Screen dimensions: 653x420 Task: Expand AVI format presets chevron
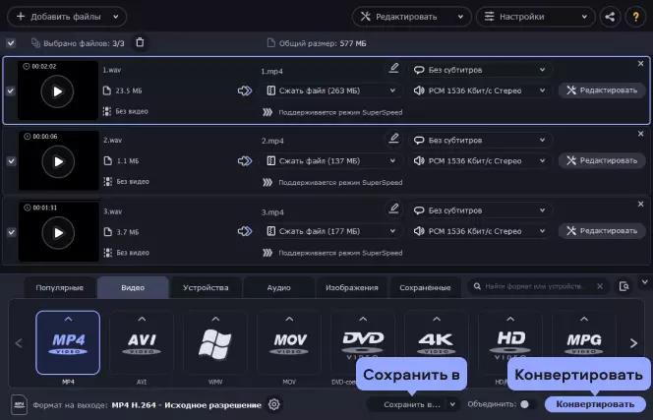[142, 319]
